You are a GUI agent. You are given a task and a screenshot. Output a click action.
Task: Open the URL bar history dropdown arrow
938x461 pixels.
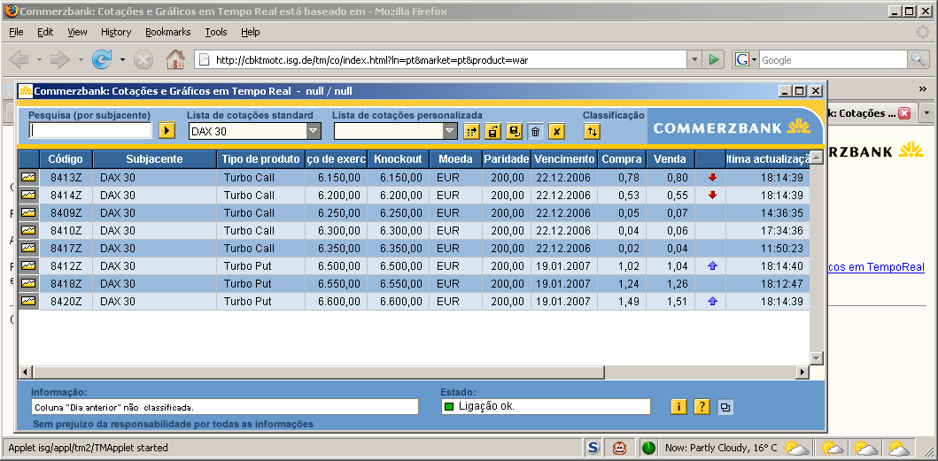pyautogui.click(x=694, y=59)
